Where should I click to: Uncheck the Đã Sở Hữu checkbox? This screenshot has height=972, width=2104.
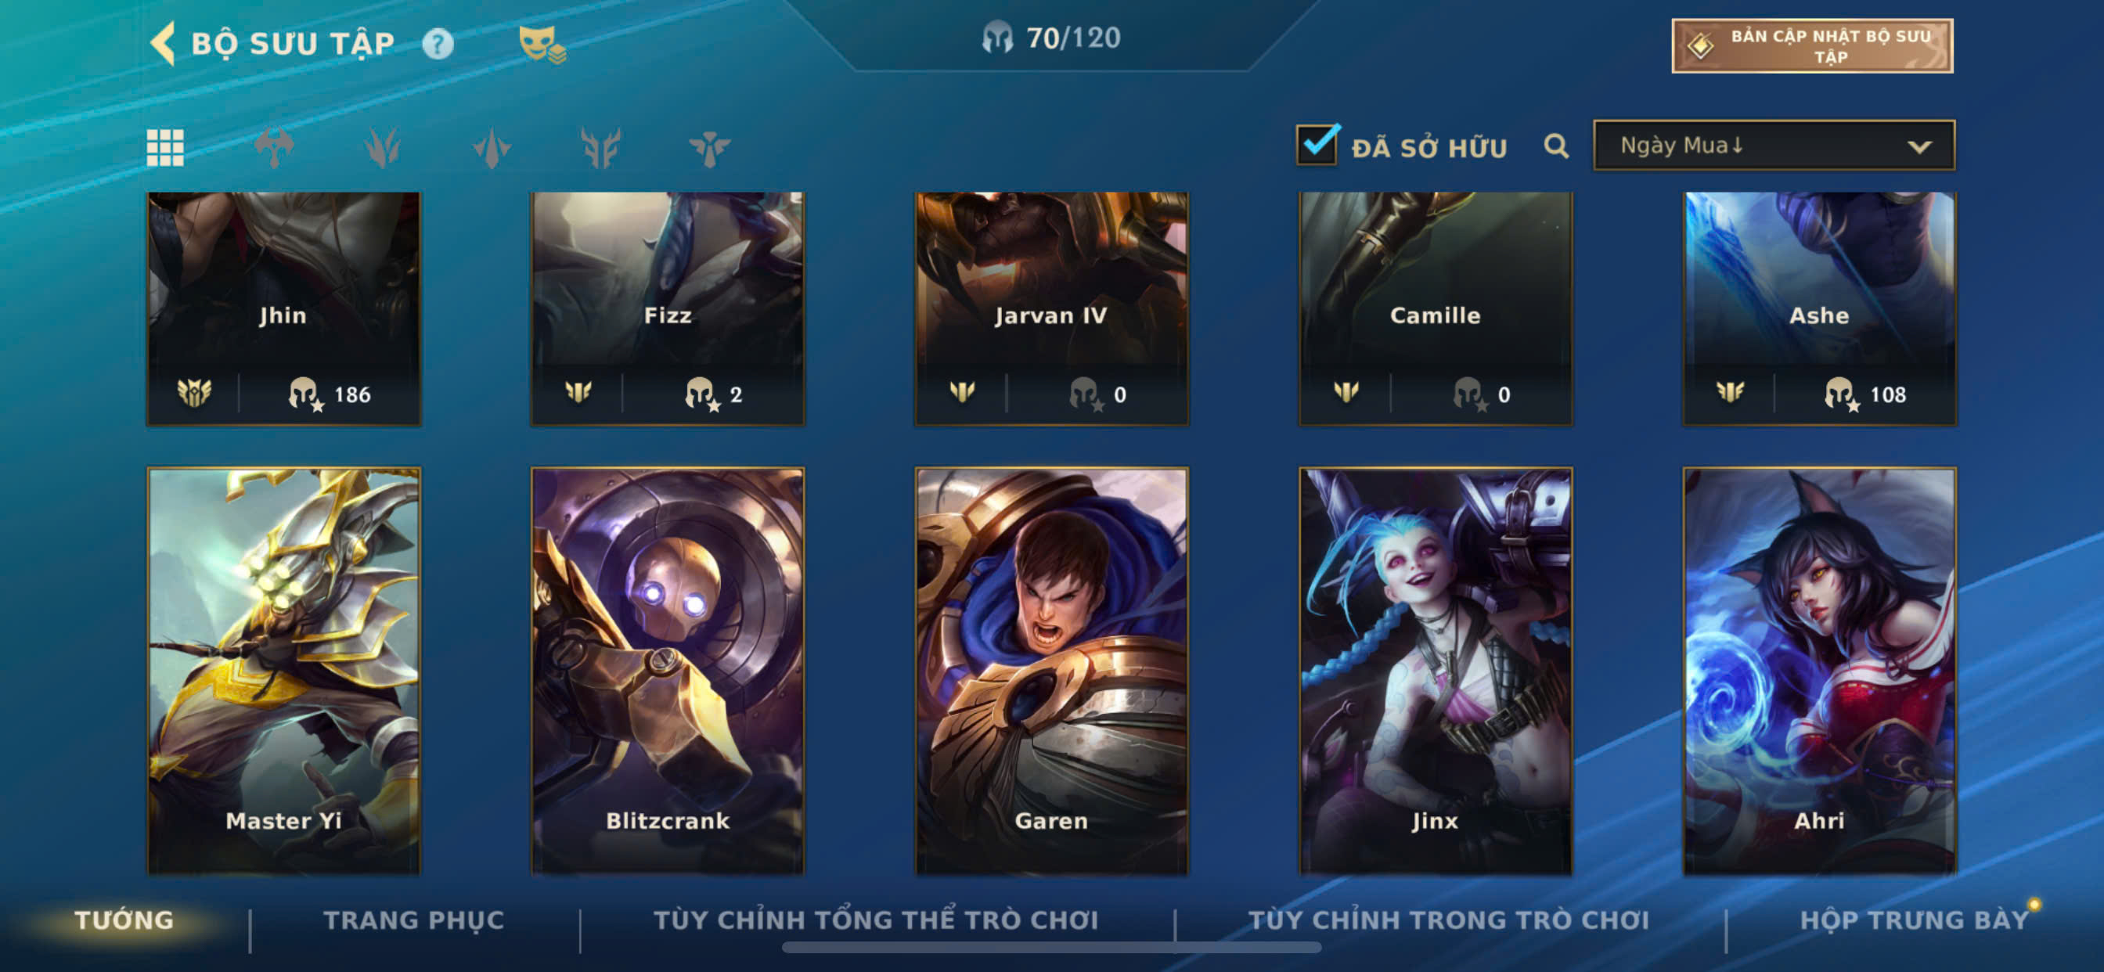[1317, 145]
